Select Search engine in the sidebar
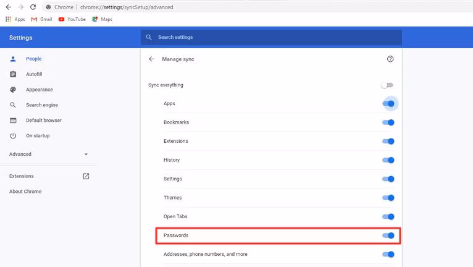The height and width of the screenshot is (267, 473). tap(41, 105)
